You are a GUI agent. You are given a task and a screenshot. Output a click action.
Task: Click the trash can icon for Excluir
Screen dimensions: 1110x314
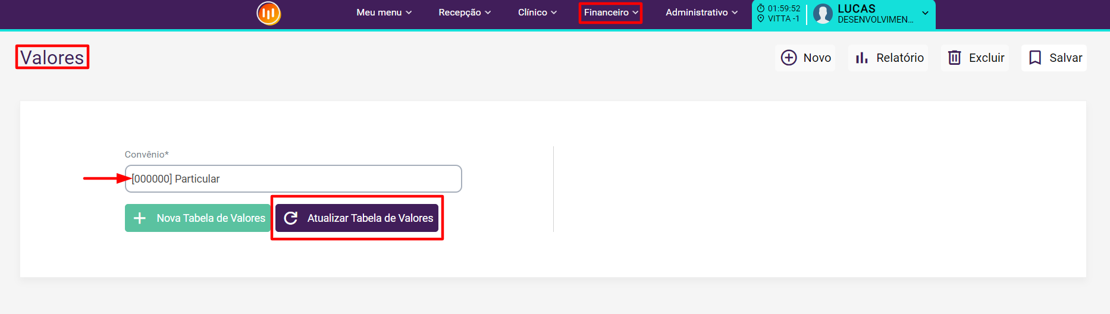(x=954, y=58)
